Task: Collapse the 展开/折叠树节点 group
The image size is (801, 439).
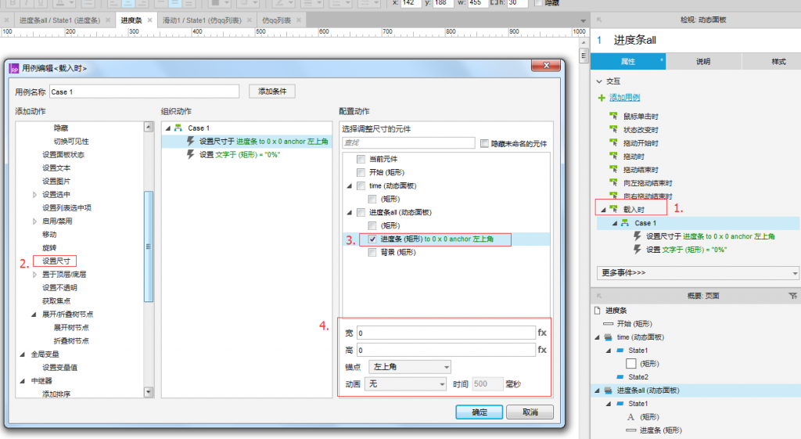Action: tap(34, 315)
